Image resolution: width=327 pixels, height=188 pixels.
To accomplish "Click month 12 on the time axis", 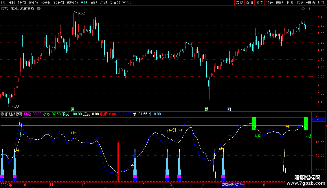I will (83, 185).
